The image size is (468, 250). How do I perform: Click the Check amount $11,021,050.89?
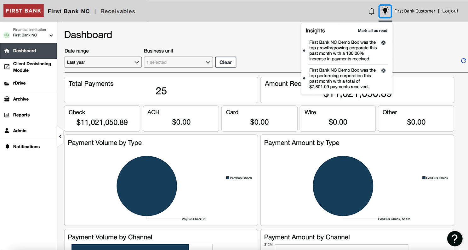click(x=102, y=122)
